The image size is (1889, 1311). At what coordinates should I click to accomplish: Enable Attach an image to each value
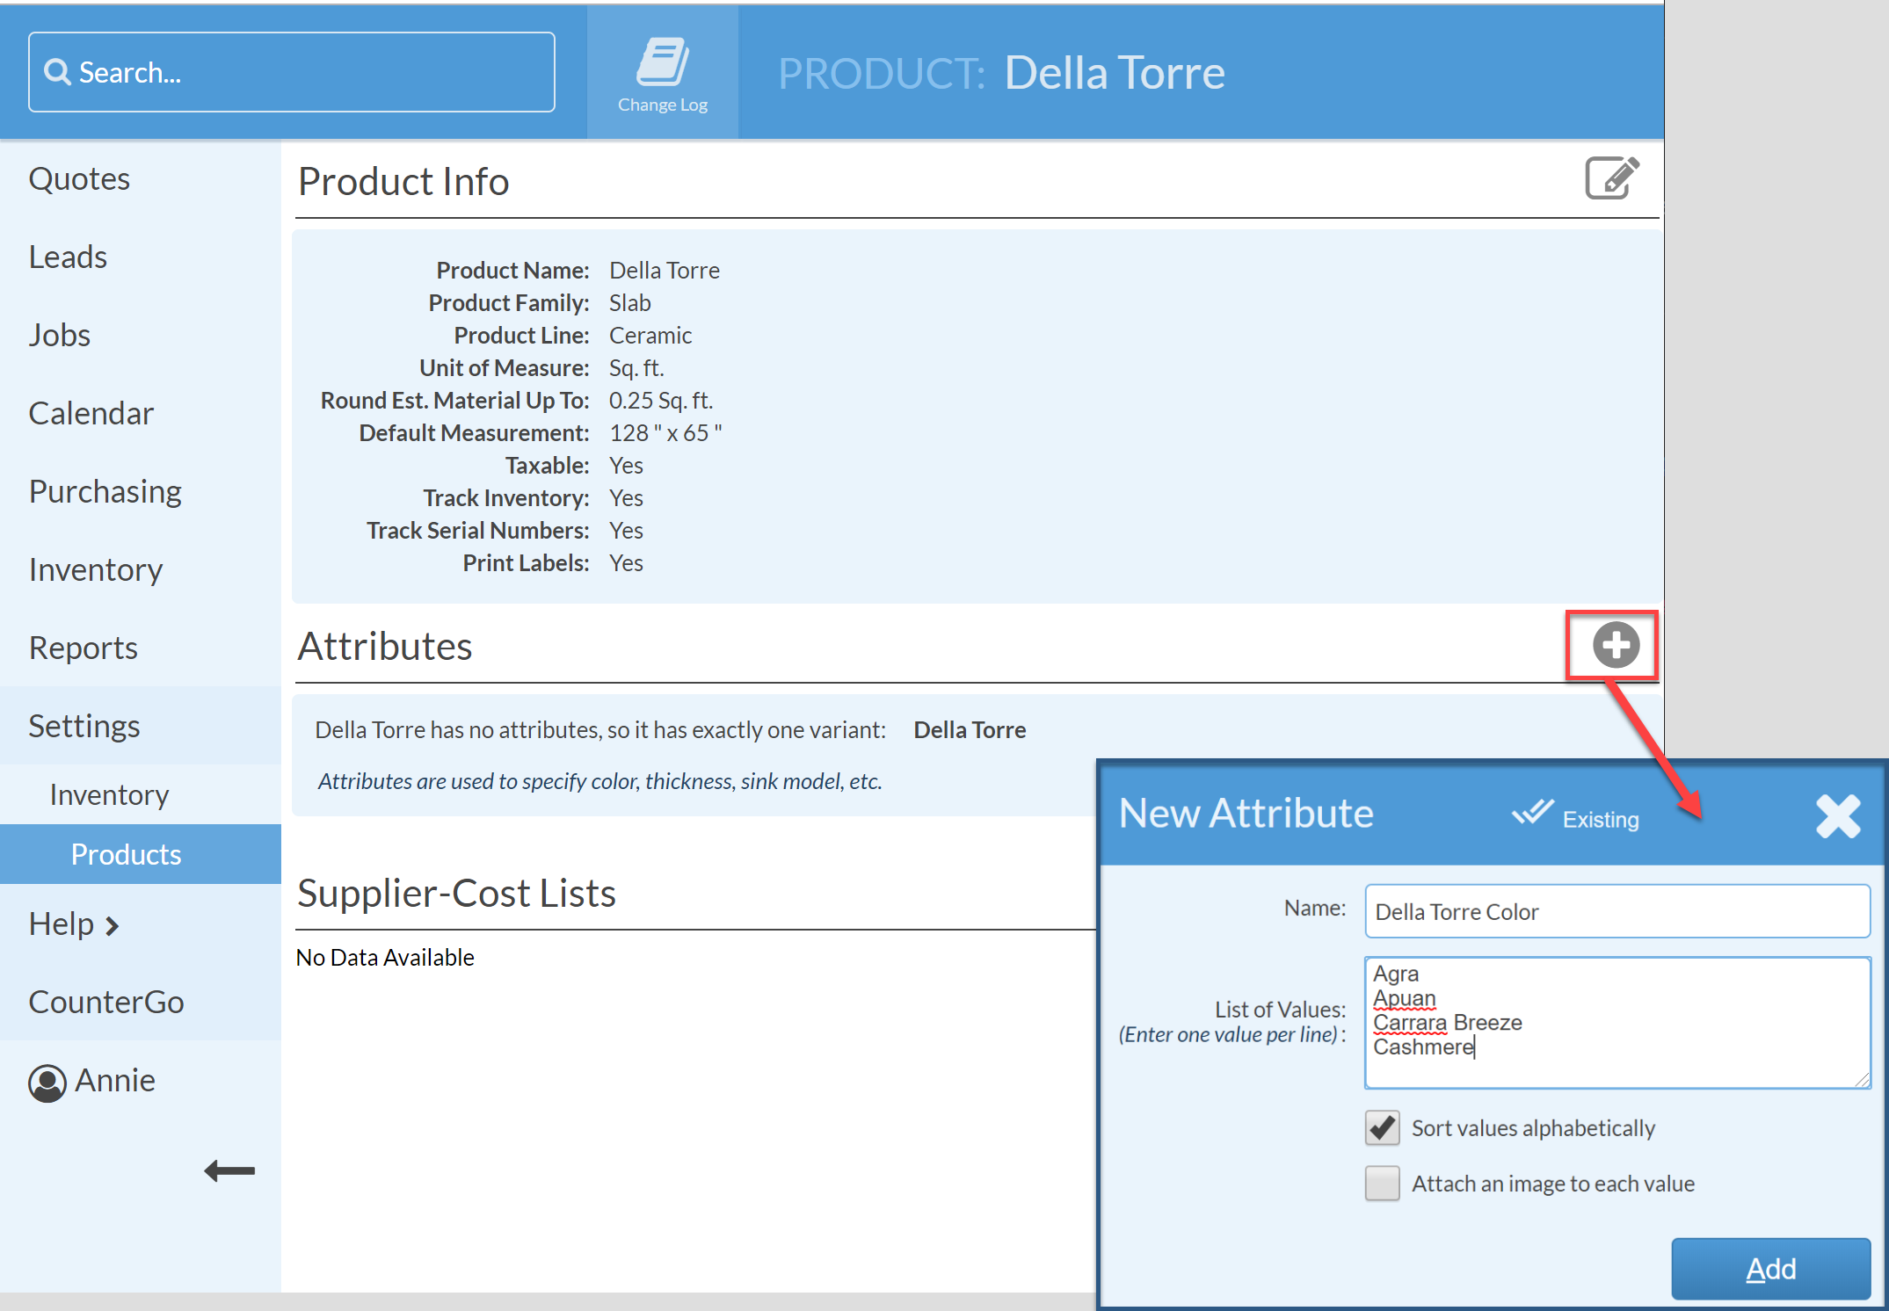1382,1183
